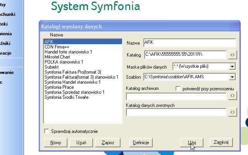
Task: Select AFIK in the list
Action: coord(83,42)
